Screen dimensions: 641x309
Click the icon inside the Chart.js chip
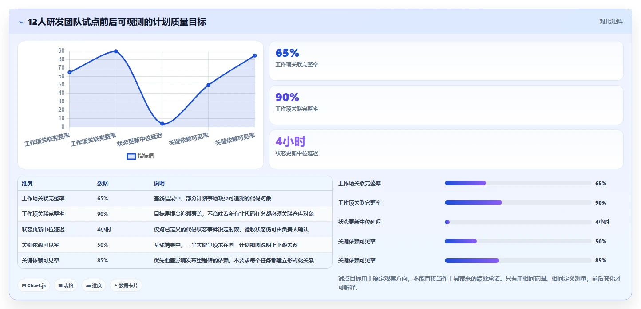coord(24,286)
